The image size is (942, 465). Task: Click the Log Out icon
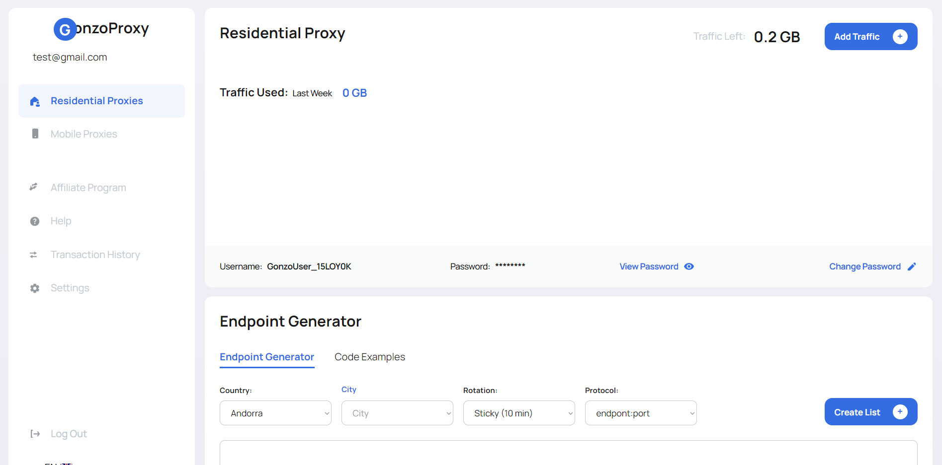(x=35, y=434)
